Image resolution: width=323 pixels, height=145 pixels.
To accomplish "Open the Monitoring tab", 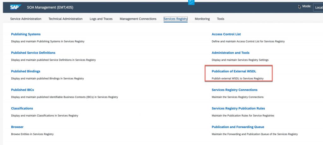I will [x=202, y=19].
